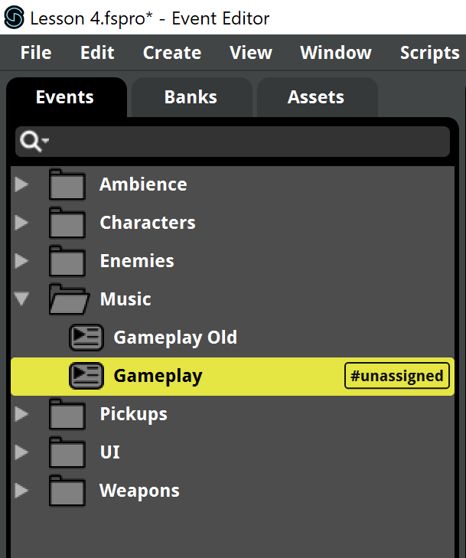Click the Enemies folder icon

click(x=67, y=261)
